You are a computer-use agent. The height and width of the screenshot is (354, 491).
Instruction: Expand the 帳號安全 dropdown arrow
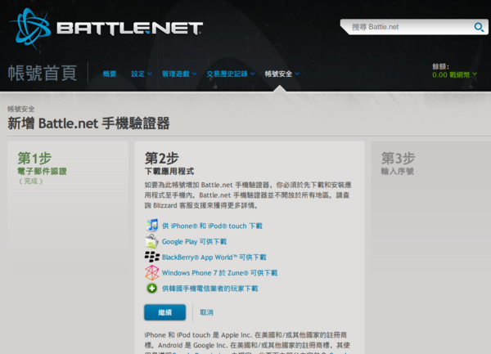pyautogui.click(x=297, y=74)
